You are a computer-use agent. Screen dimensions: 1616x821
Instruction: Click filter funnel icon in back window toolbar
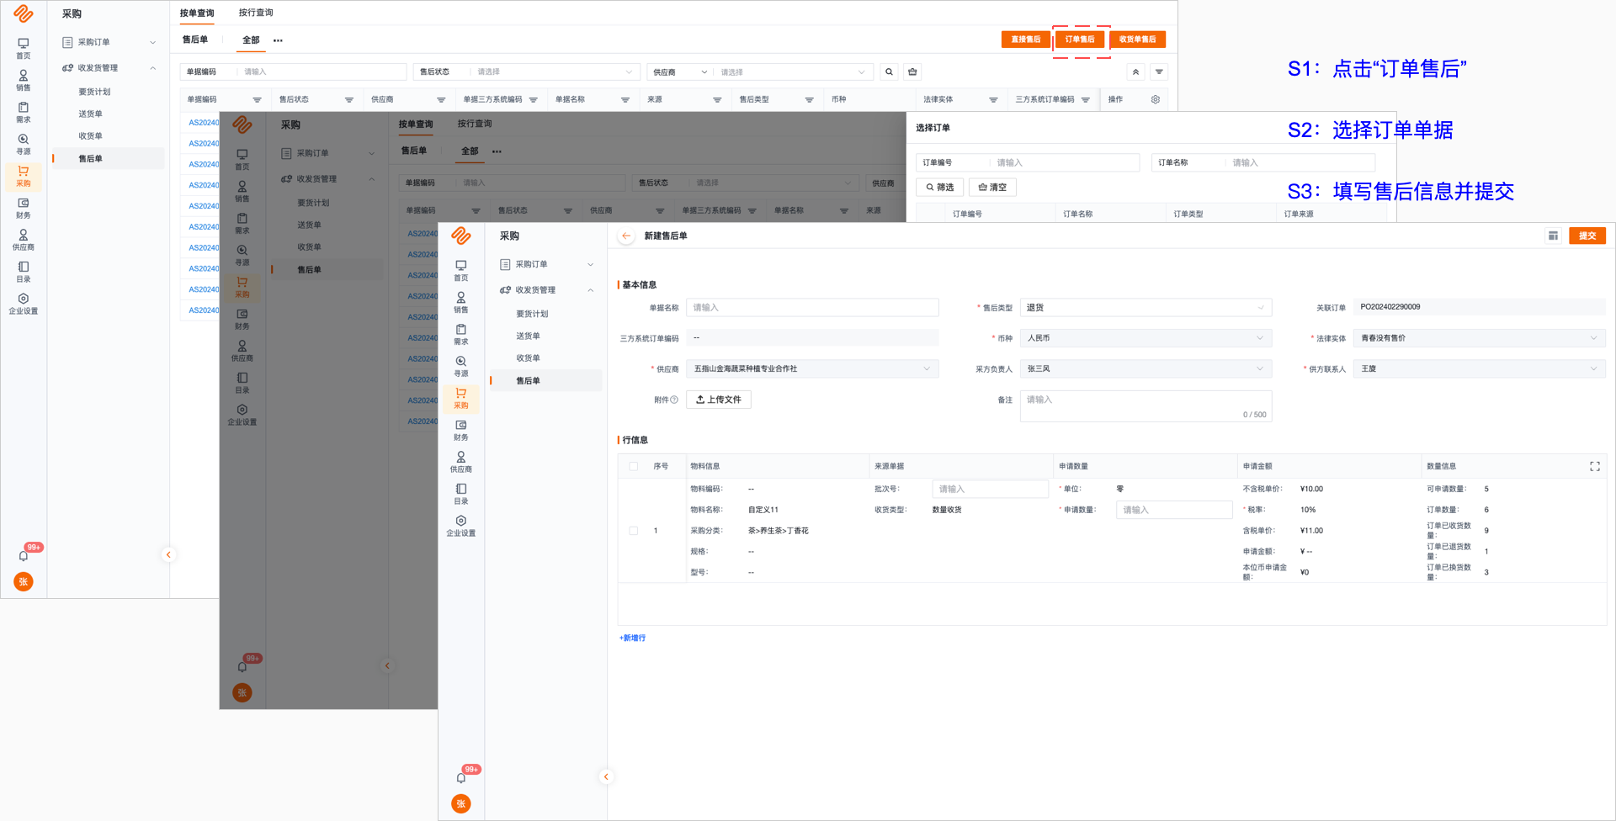pos(1159,72)
